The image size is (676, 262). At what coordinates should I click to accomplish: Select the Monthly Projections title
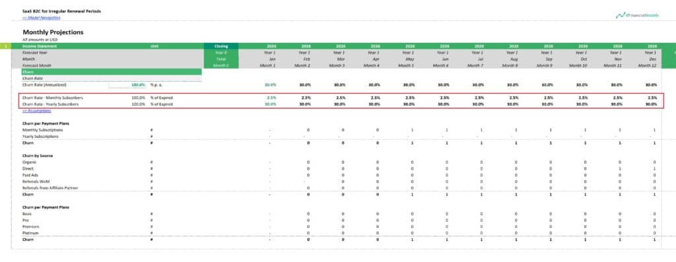[x=53, y=32]
